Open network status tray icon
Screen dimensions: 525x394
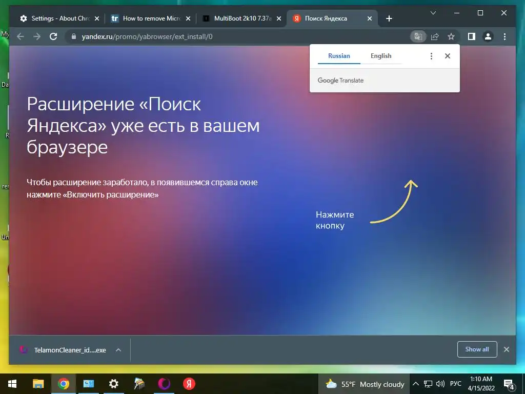coord(428,384)
